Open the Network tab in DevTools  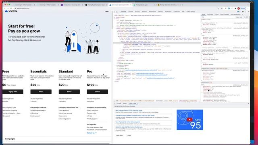pos(144,12)
